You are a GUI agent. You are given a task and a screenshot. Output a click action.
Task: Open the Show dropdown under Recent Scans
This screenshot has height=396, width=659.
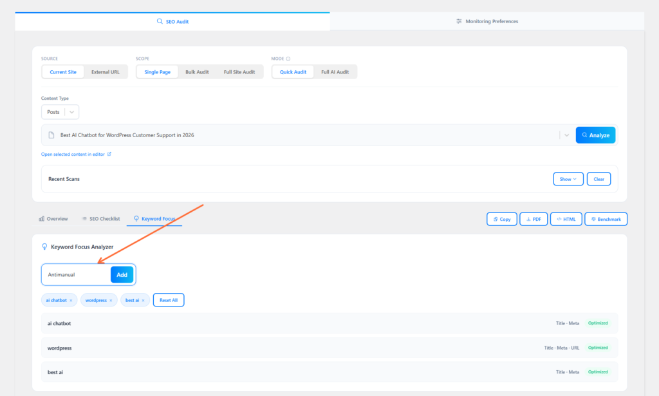coord(568,178)
